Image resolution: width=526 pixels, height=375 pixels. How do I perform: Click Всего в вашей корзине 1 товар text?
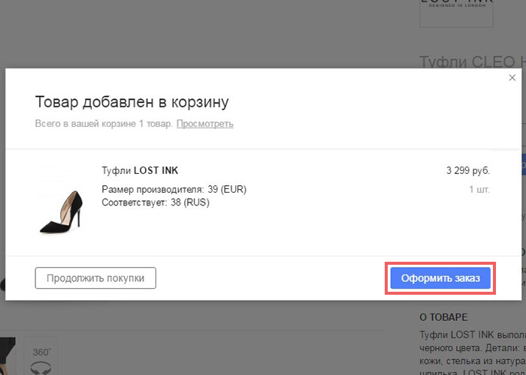tap(104, 124)
